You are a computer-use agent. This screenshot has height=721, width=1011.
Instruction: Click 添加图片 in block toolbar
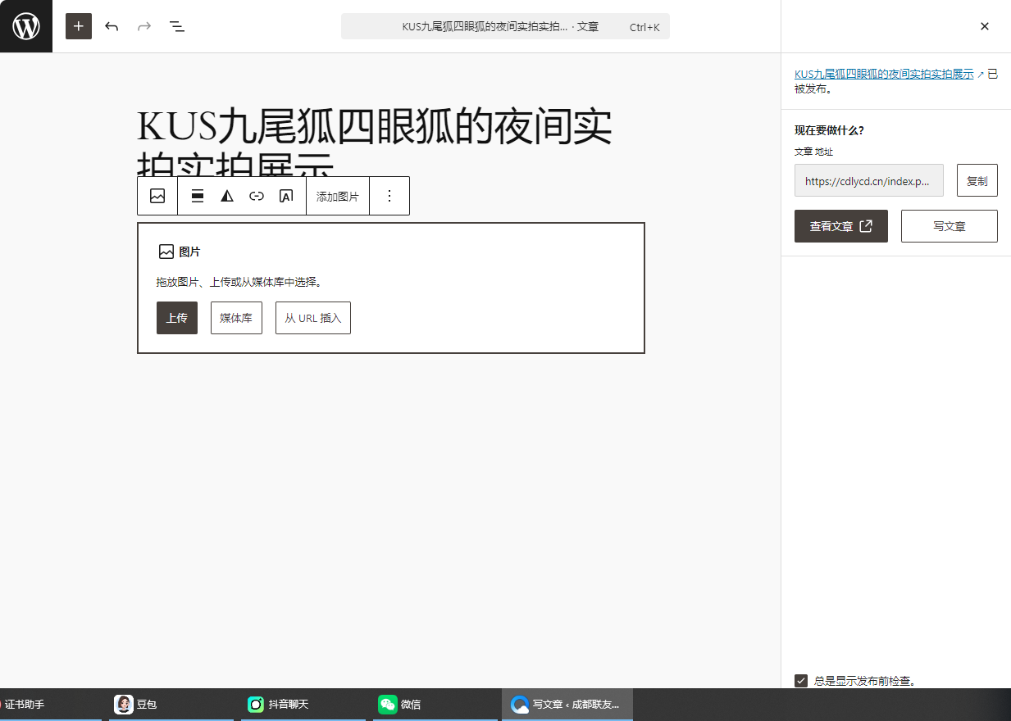(x=338, y=197)
